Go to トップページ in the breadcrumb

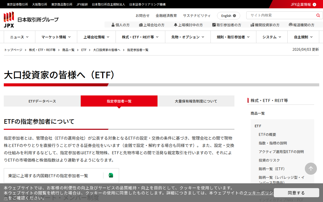pyautogui.click(x=13, y=50)
